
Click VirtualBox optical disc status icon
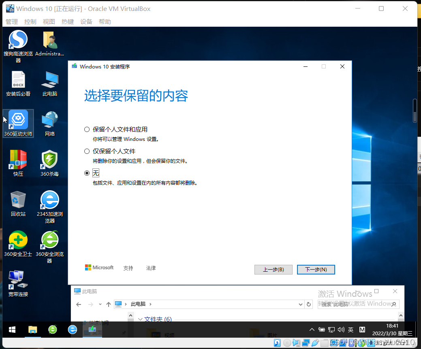tap(287, 343)
